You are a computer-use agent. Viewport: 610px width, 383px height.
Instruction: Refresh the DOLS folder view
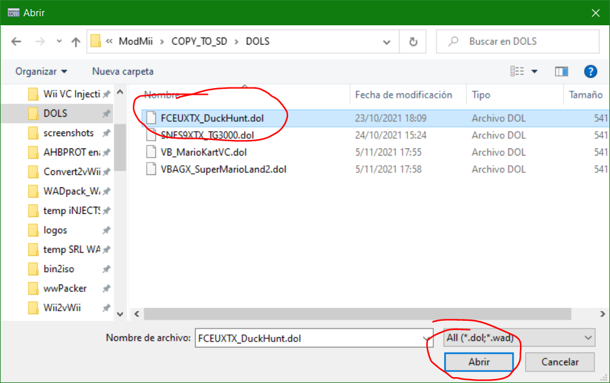point(413,41)
